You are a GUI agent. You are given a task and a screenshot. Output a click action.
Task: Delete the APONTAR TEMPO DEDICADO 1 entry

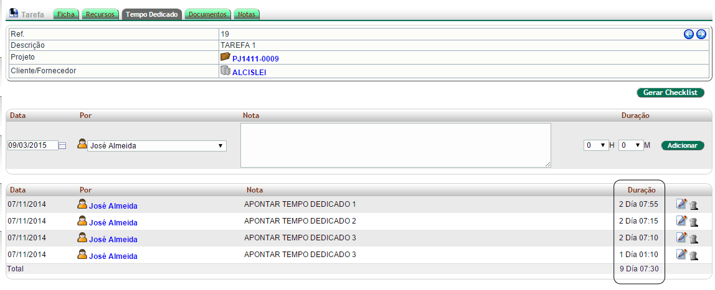693,205
